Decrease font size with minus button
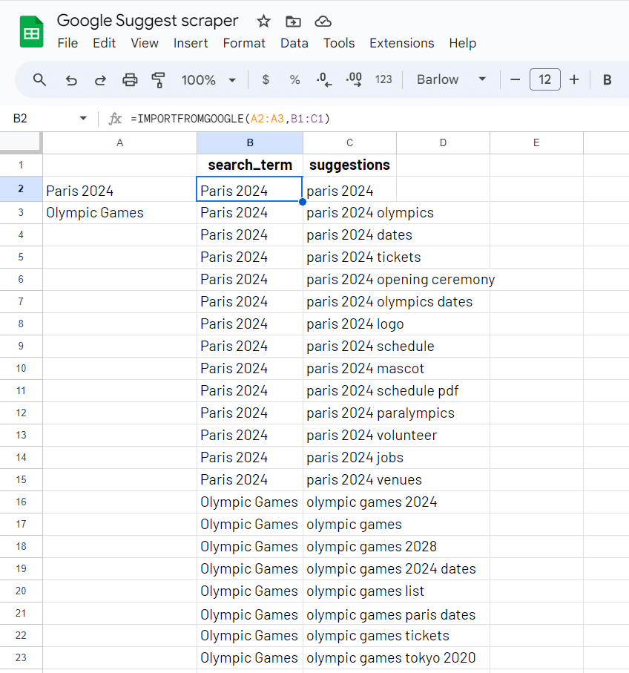Image resolution: width=629 pixels, height=673 pixels. [515, 79]
